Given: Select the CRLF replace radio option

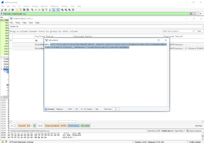Looking at the screenshot, I should 66,109.
